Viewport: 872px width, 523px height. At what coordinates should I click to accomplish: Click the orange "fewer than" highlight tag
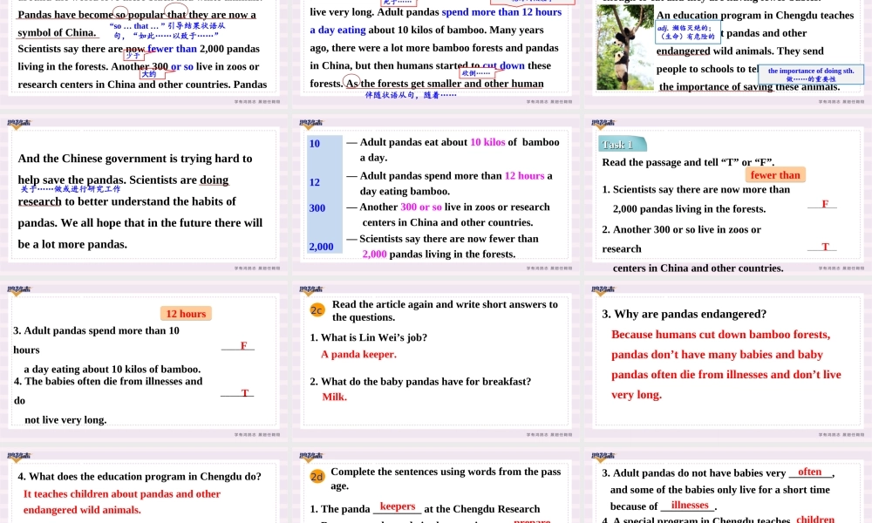pyautogui.click(x=775, y=175)
